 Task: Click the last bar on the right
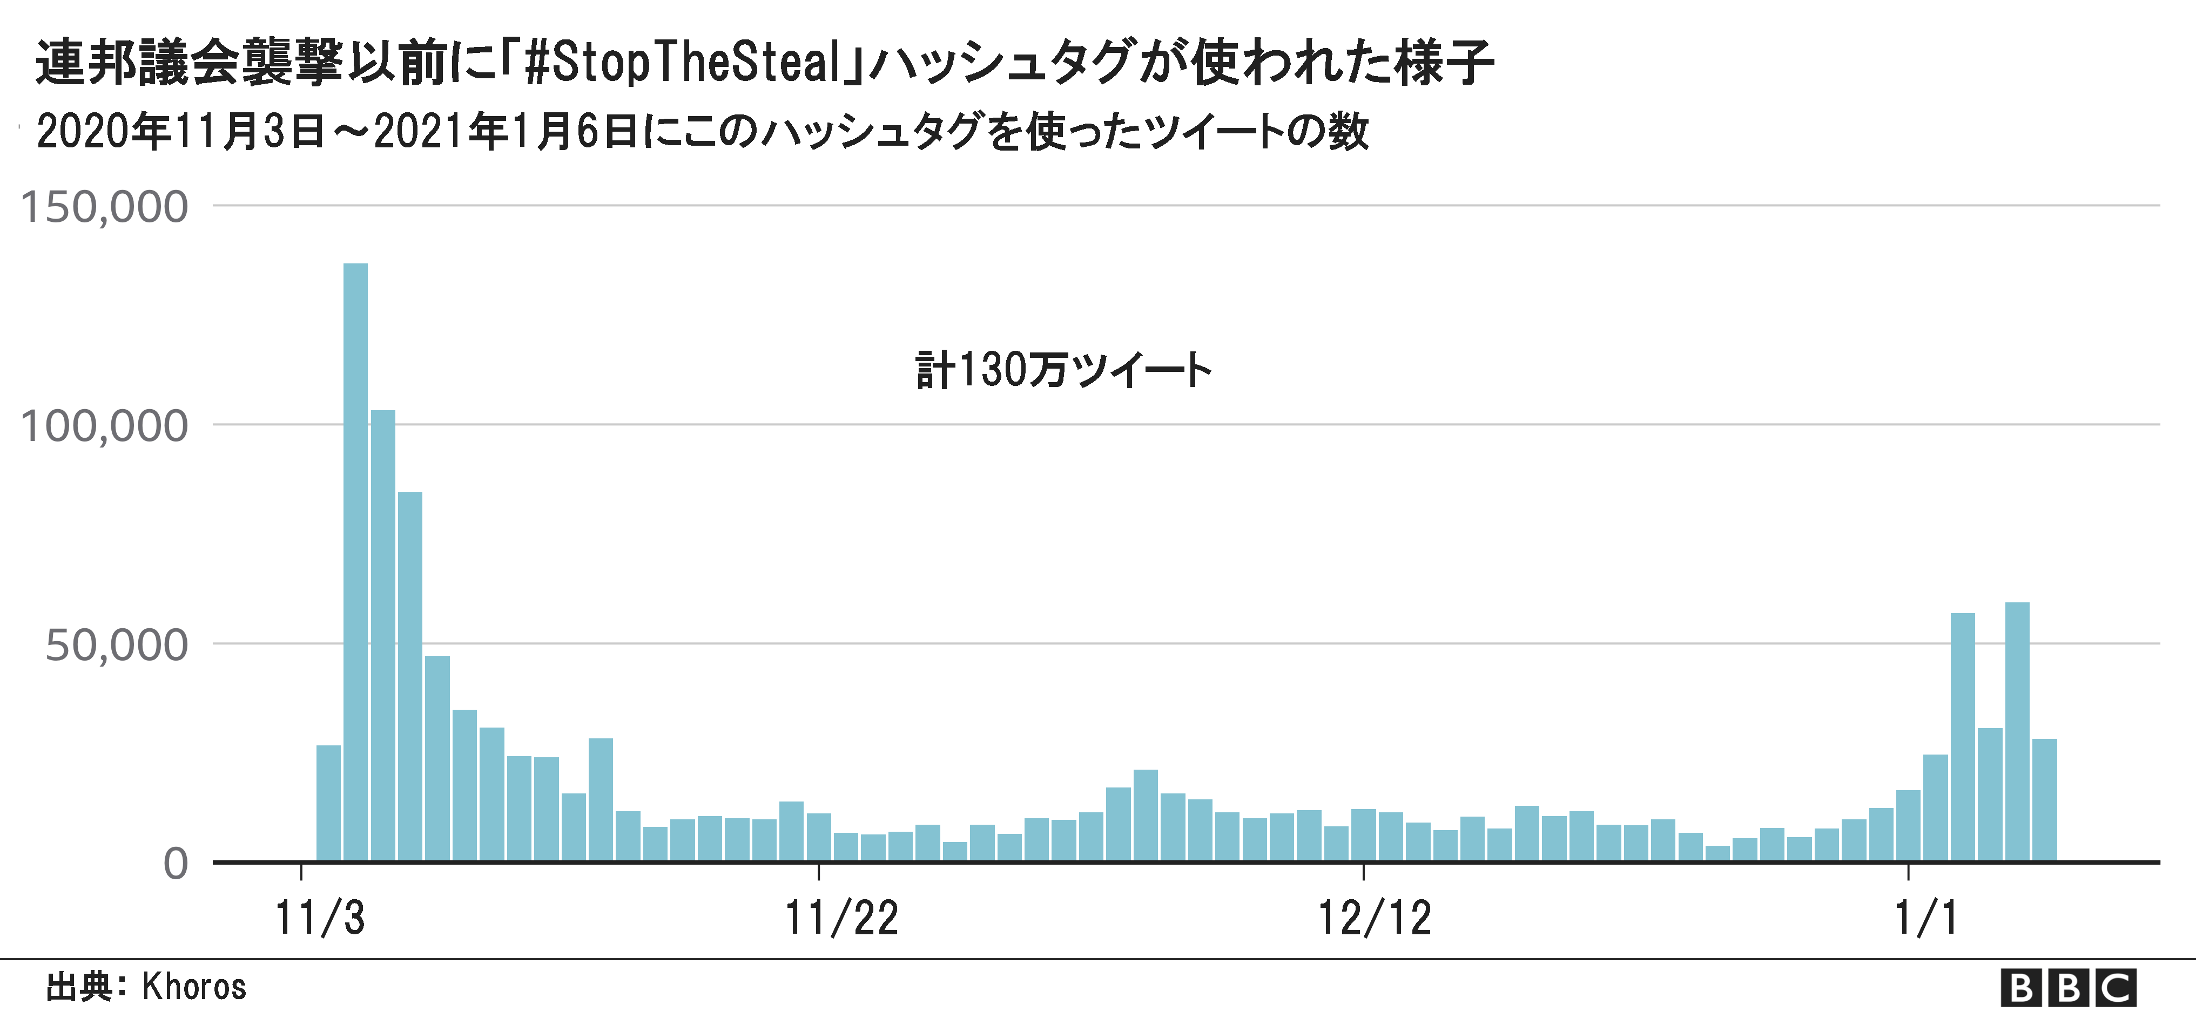tap(2044, 800)
